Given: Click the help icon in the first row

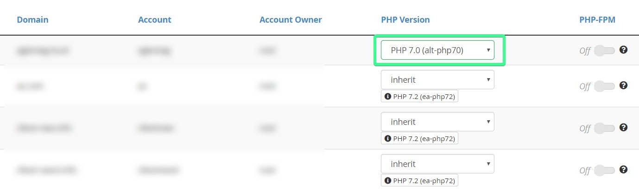Looking at the screenshot, I should point(623,50).
